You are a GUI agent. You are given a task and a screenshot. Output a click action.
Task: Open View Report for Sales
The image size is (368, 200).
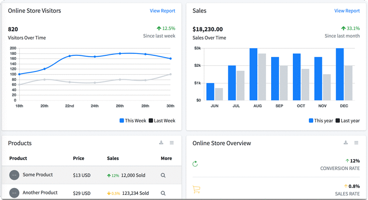coord(347,11)
